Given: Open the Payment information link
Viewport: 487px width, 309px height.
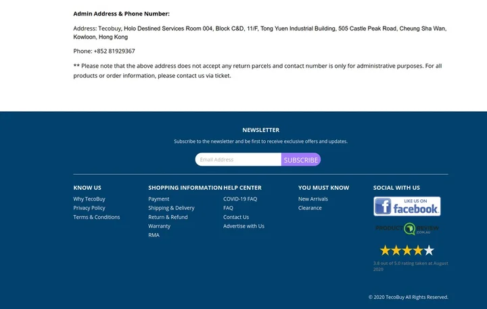Looking at the screenshot, I should (x=159, y=199).
